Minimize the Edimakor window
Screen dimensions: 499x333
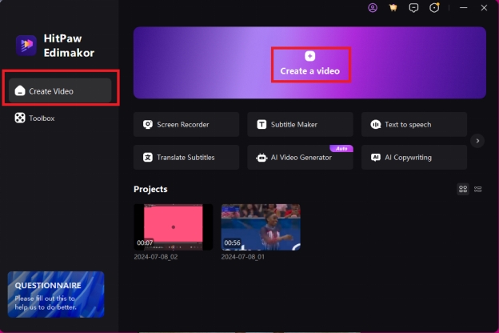click(x=463, y=8)
